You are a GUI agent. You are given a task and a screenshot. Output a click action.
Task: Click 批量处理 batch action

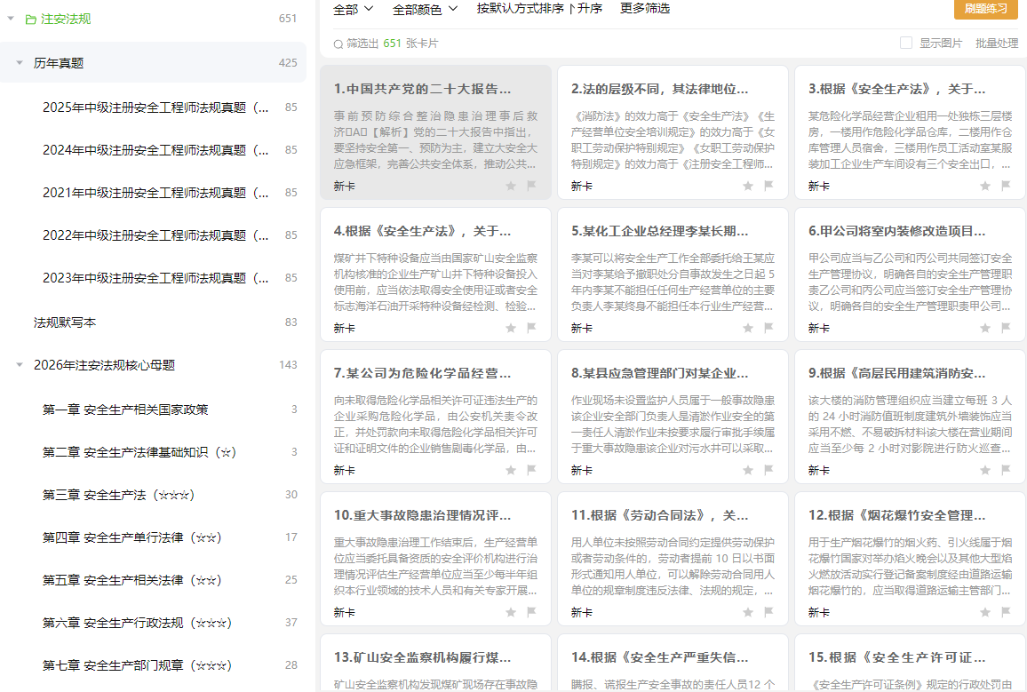coord(997,44)
